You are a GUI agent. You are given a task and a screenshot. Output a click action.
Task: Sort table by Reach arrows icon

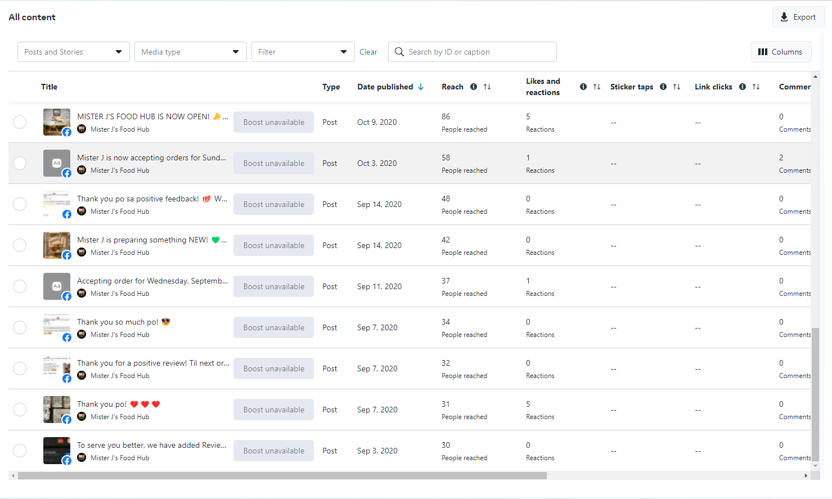[x=487, y=87]
